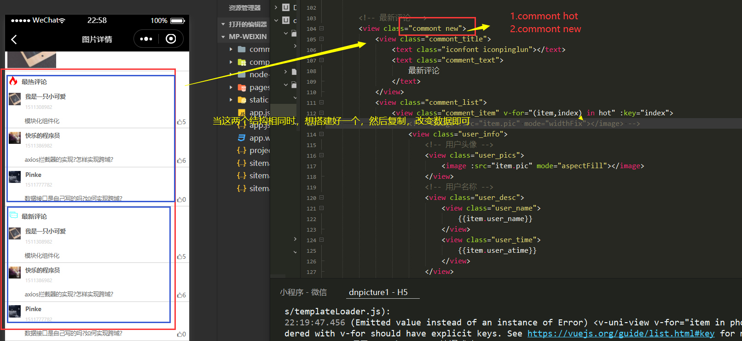
Task: Click line number 117 in gutter
Action: point(311,166)
